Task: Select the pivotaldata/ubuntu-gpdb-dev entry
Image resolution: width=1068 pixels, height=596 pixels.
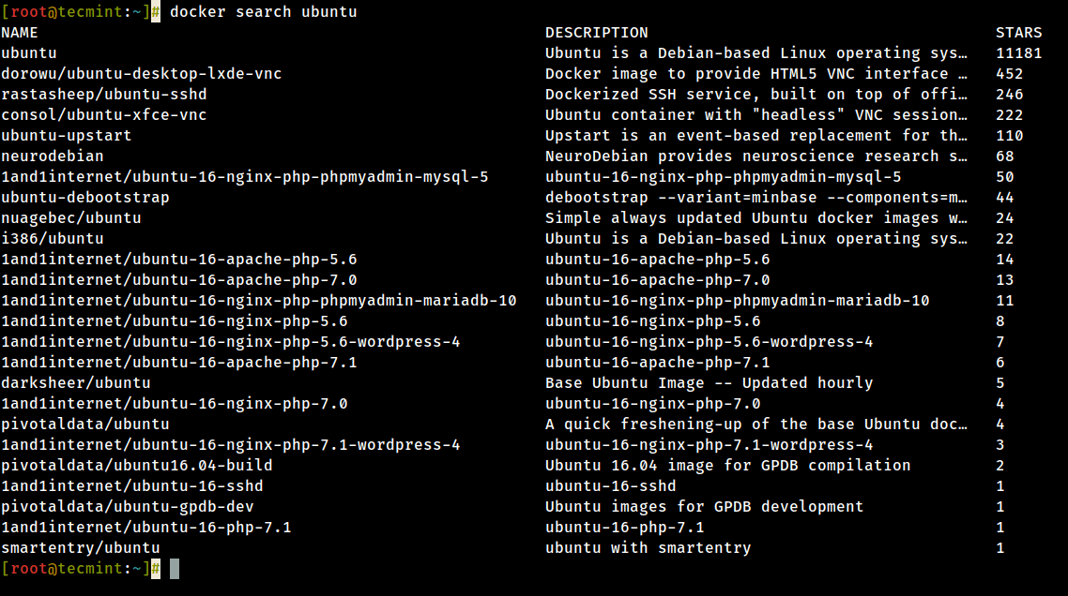Action: pos(127,507)
